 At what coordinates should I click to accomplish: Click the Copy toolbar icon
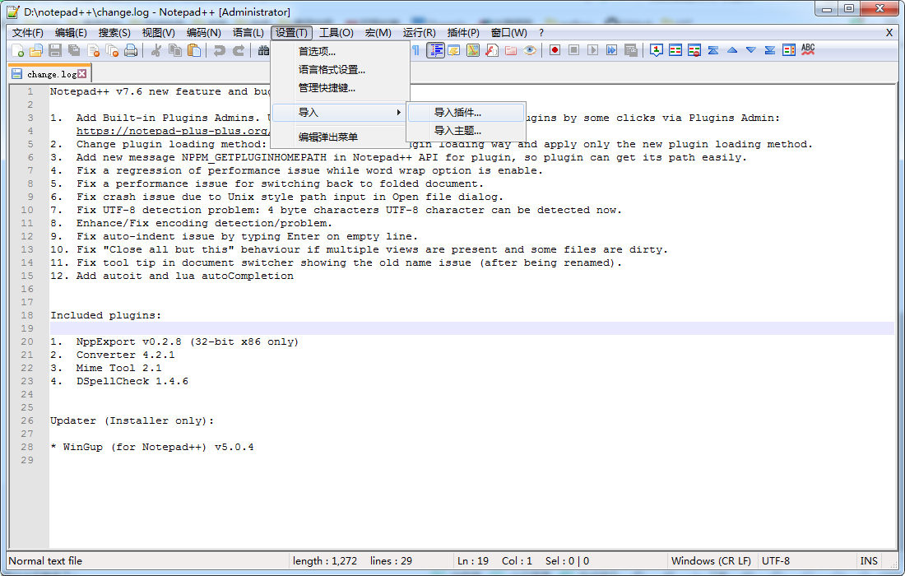(x=175, y=51)
